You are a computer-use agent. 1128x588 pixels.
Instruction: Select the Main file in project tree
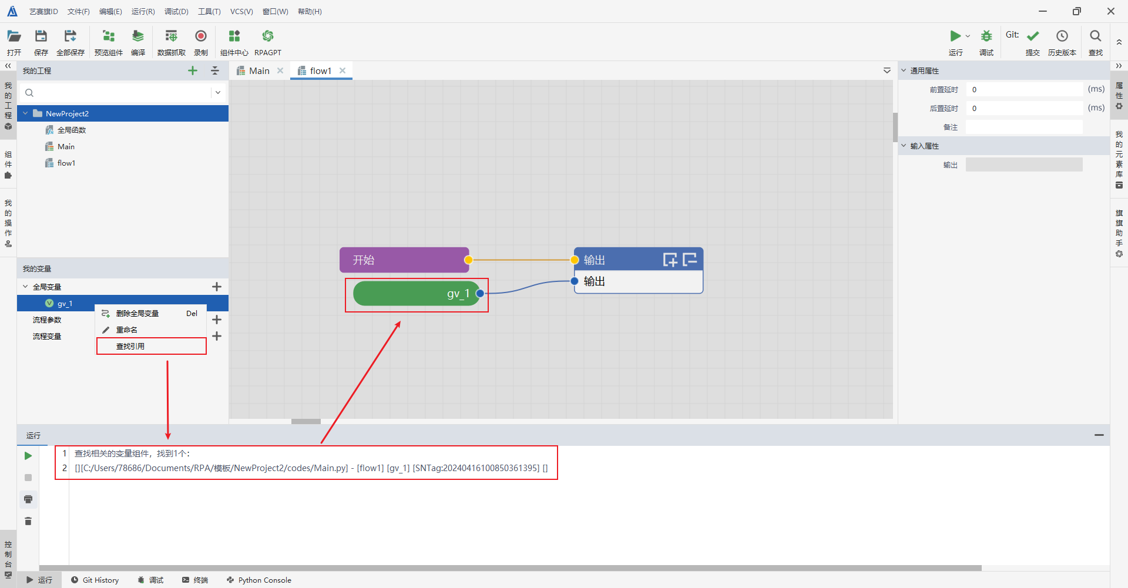(66, 146)
